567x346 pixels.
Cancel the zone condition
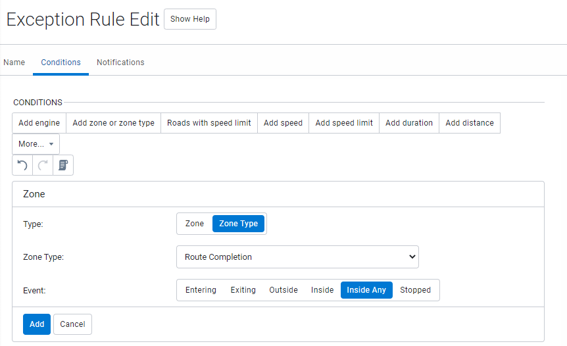point(72,324)
